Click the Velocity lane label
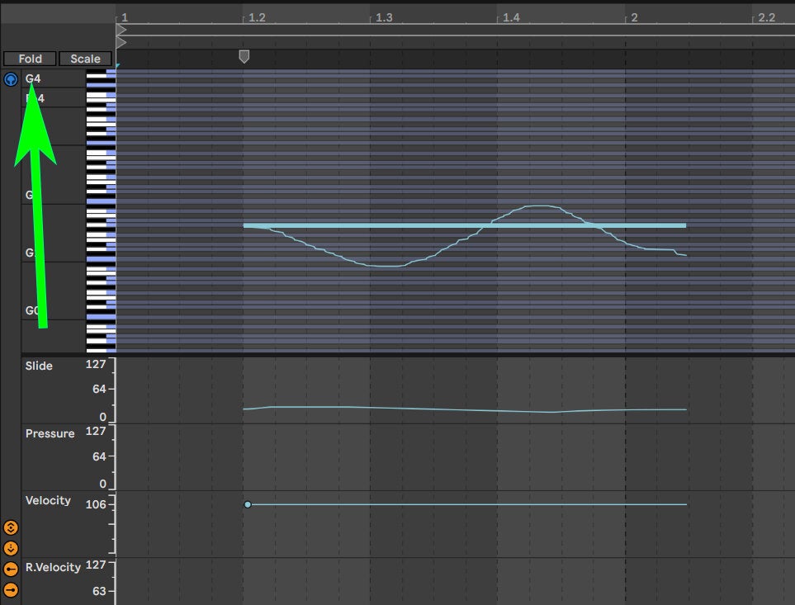This screenshot has height=605, width=795. click(48, 501)
